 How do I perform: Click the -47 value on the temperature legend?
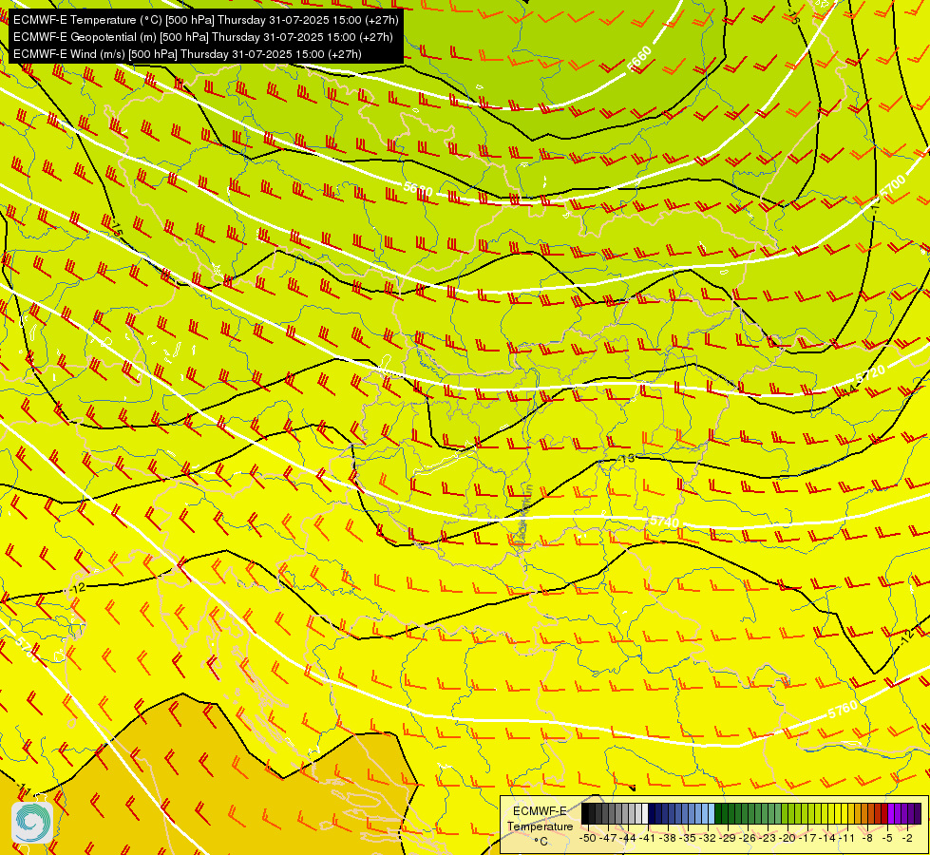tap(608, 839)
